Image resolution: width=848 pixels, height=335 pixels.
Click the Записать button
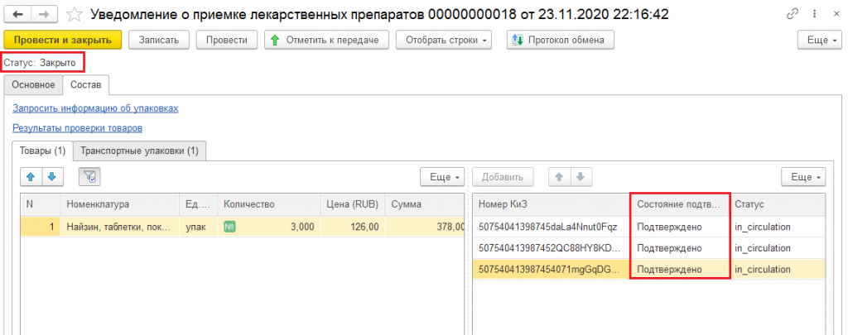(x=158, y=40)
